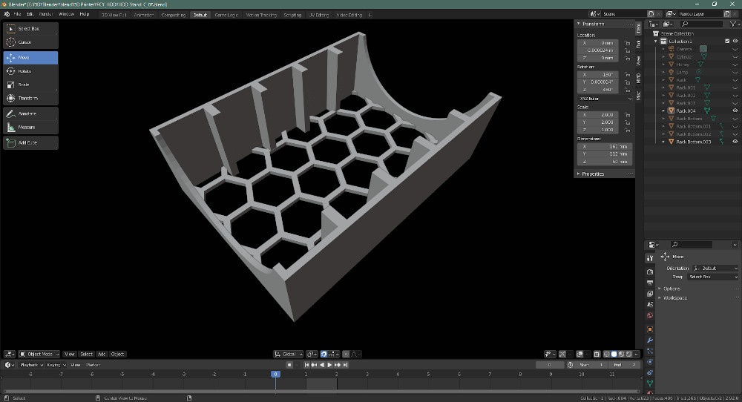
Task: Open the Window menu
Action: coord(66,14)
